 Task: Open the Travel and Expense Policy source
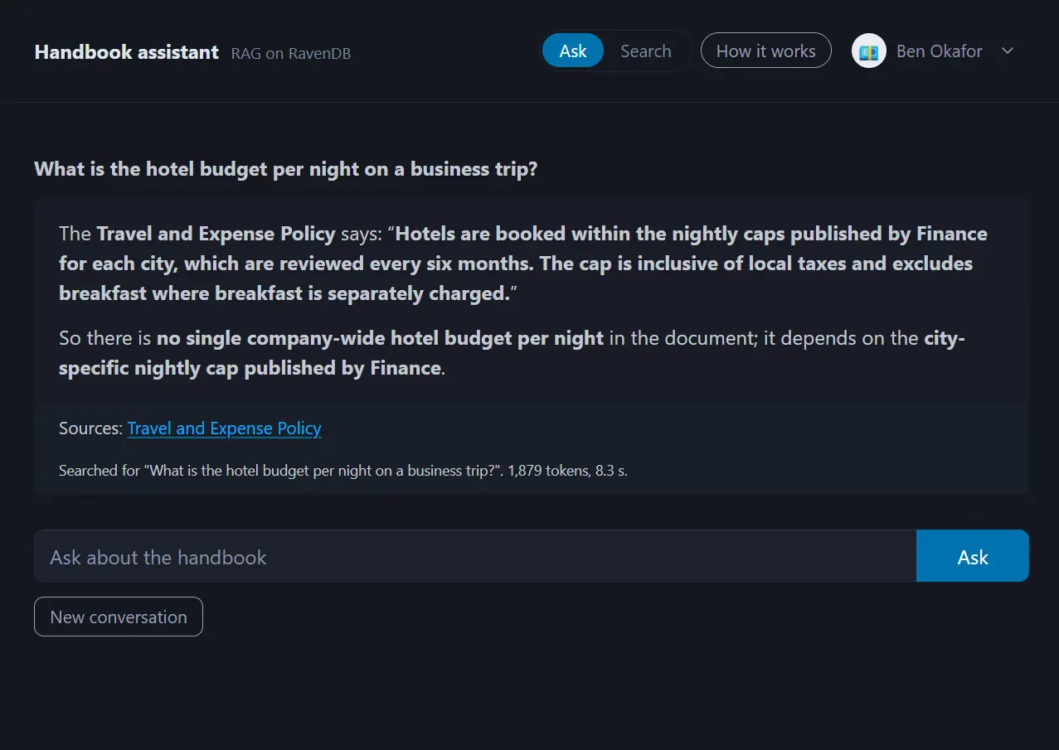click(x=224, y=428)
